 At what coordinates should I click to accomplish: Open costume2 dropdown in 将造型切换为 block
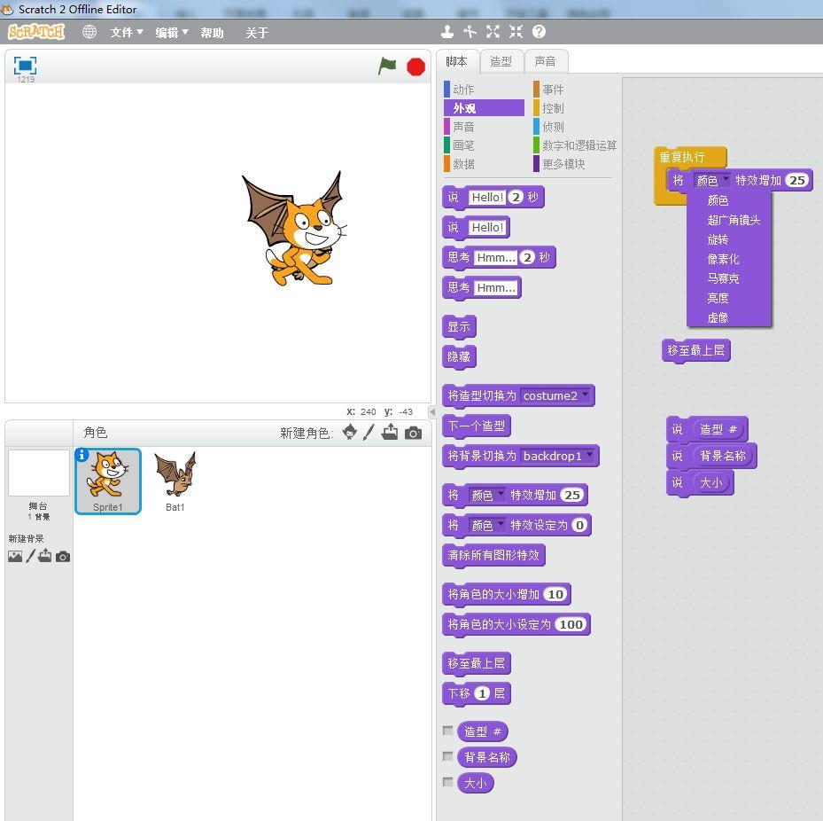point(556,395)
